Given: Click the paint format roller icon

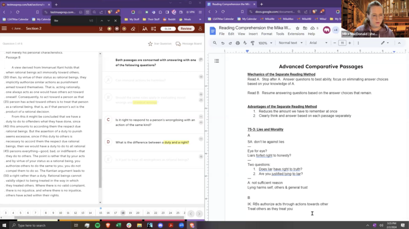Looking at the screenshot, I should (253, 43).
